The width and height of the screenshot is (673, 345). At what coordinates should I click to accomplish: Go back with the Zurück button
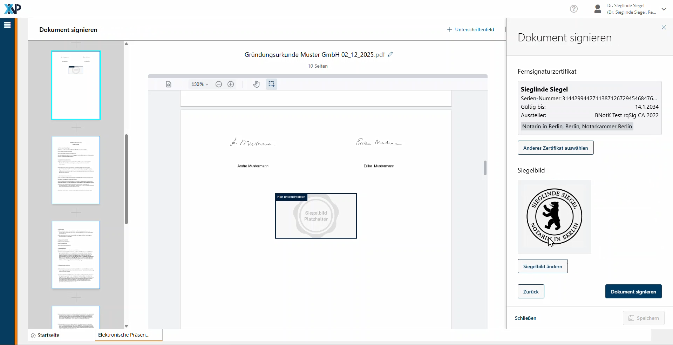531,292
